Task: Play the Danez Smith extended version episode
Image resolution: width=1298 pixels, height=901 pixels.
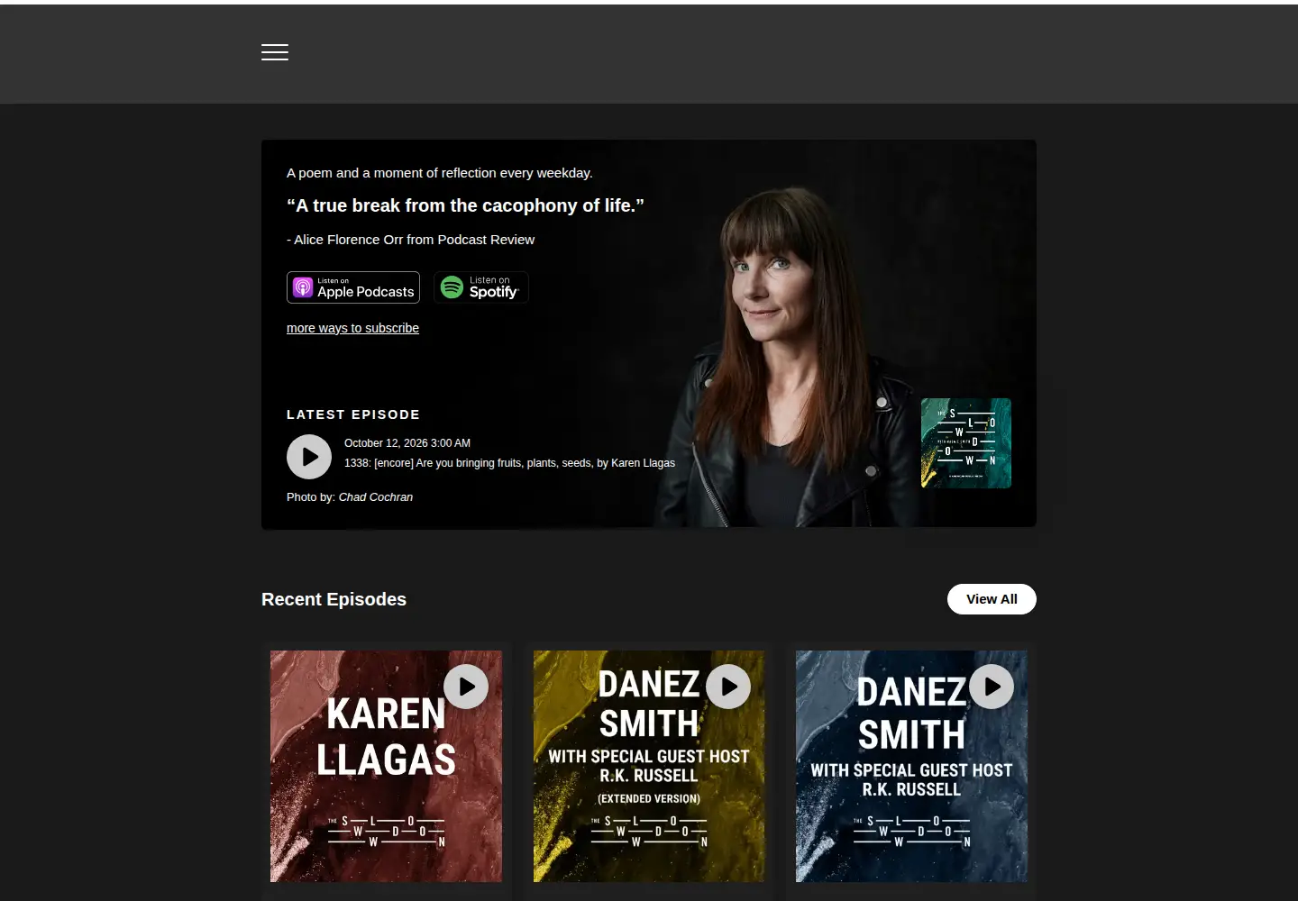Action: coord(728,687)
